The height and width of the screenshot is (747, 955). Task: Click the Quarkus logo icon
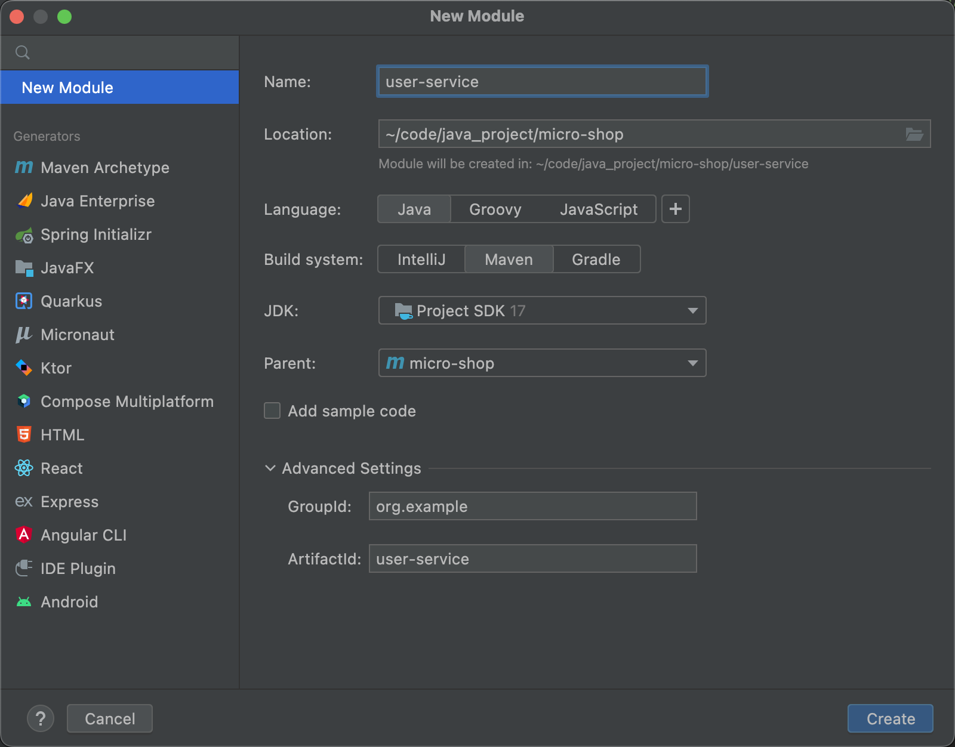click(24, 301)
